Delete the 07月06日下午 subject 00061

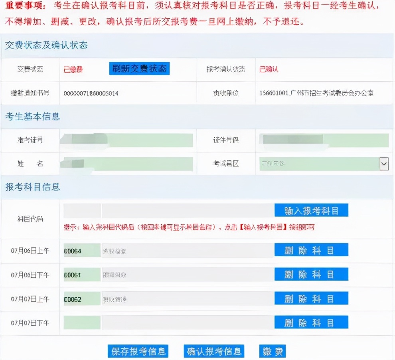point(311,274)
